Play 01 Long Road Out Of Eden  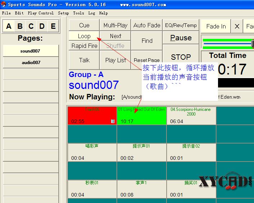[142, 116]
